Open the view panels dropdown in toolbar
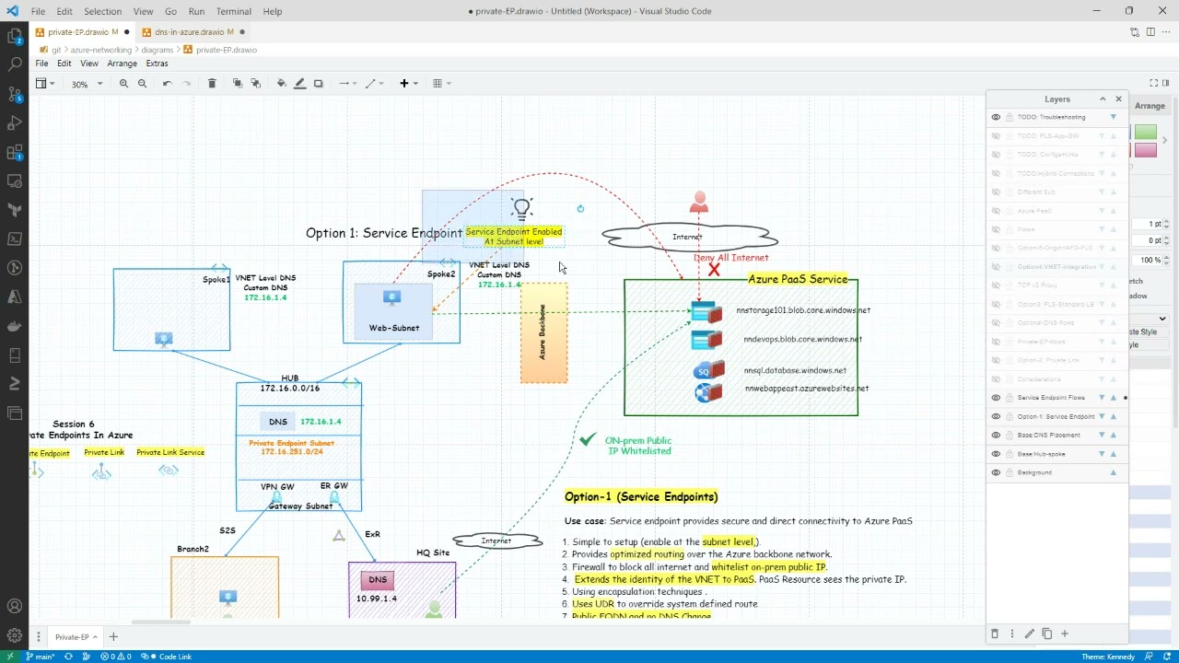Image resolution: width=1179 pixels, height=663 pixels. [x=44, y=84]
